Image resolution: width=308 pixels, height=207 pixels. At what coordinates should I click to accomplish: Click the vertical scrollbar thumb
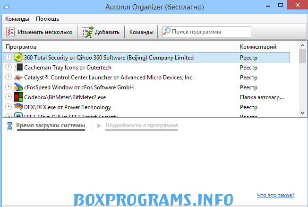tap(302, 56)
